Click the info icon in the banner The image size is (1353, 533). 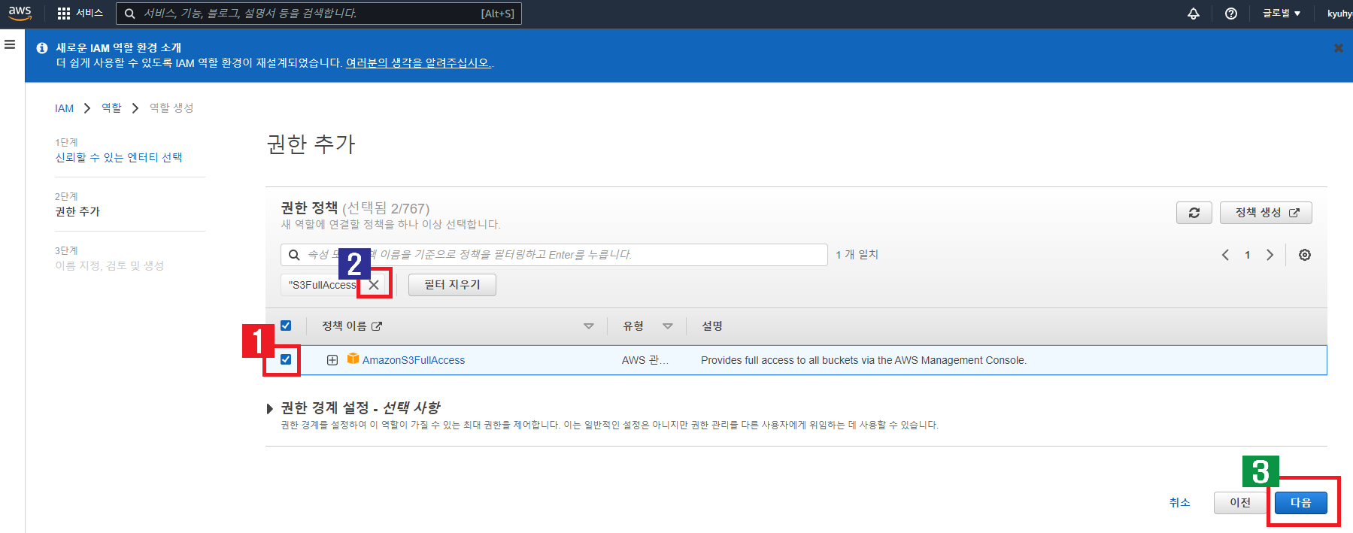coord(42,48)
